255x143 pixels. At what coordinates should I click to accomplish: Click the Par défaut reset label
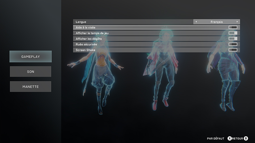pos(215,138)
